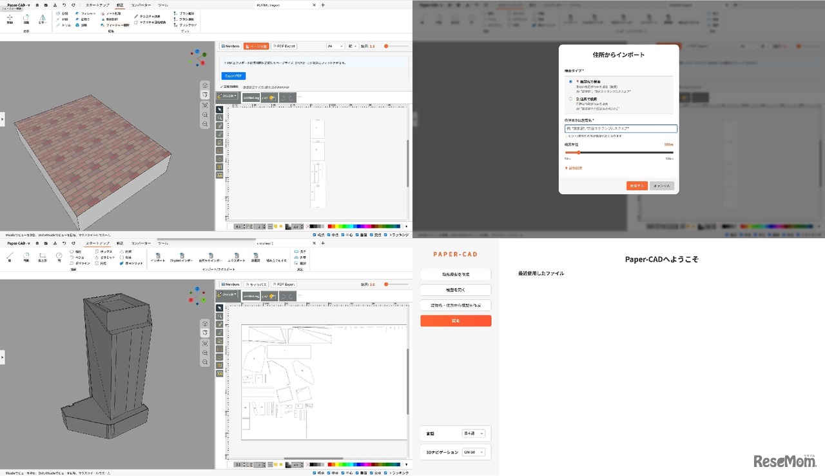Viewport: 825px width, 476px height.
Task: Select the ミラー (Mirror) tool
Action: (43, 19)
